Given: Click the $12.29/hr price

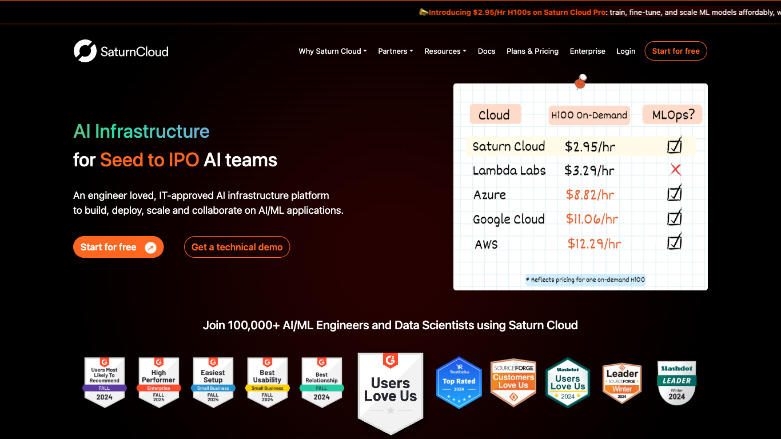Looking at the screenshot, I should (x=595, y=244).
